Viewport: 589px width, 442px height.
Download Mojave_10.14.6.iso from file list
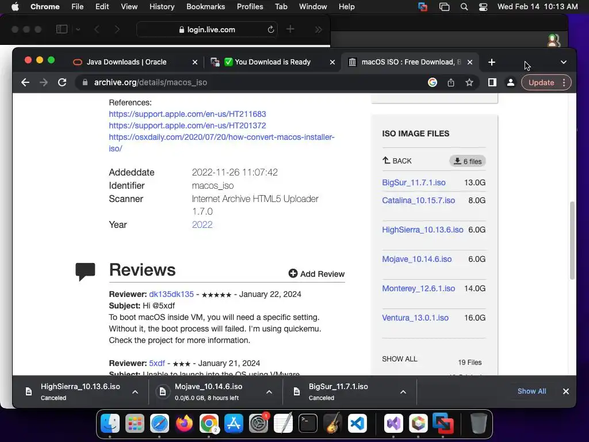(416, 259)
